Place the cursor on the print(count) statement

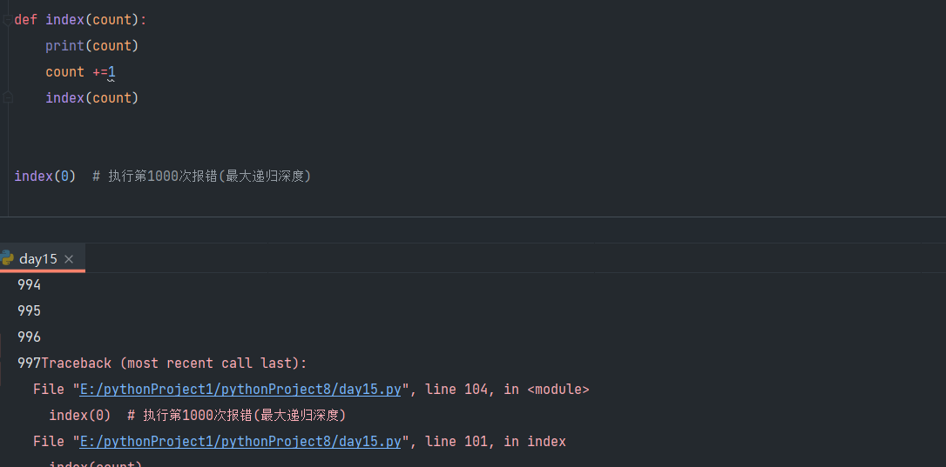(x=91, y=45)
